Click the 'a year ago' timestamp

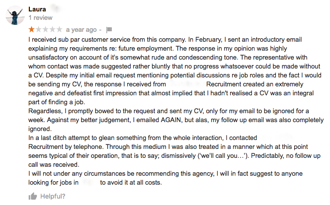point(81,30)
